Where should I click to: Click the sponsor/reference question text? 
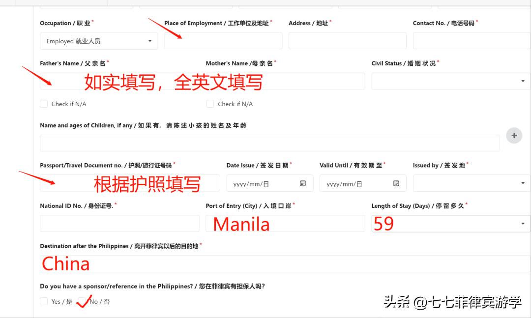tap(152, 286)
